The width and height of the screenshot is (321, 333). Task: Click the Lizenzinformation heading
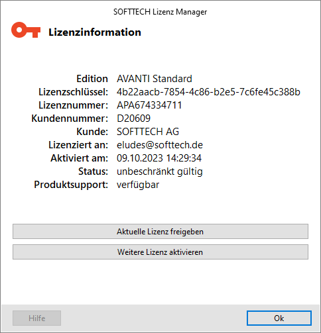point(95,32)
